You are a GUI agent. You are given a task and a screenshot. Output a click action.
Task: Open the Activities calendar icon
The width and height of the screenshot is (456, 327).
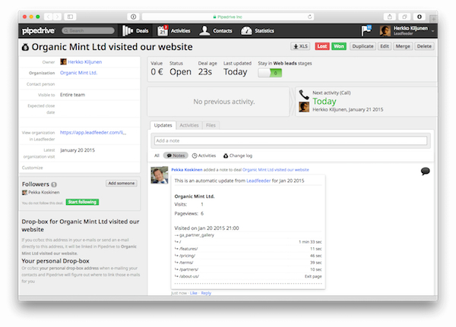click(x=163, y=30)
